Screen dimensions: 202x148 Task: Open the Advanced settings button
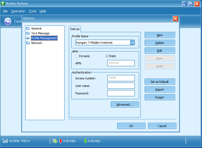click(x=125, y=105)
